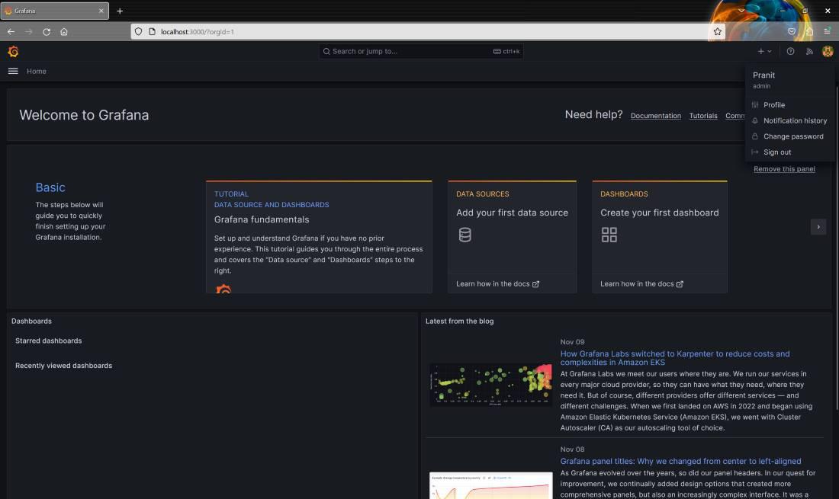839x499 pixels.
Task: Click Create your first dashboard card
Action: (659, 237)
